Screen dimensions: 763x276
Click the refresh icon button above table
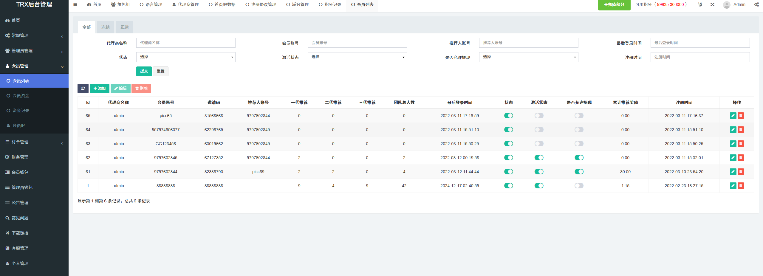coord(83,89)
